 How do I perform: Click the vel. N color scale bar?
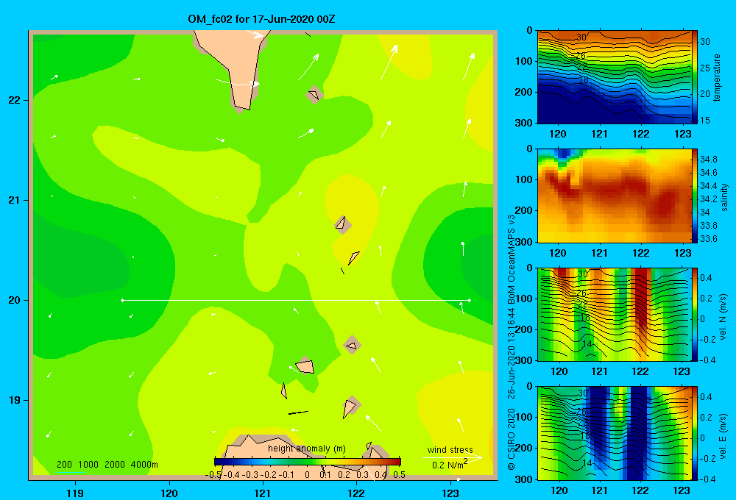695,314
